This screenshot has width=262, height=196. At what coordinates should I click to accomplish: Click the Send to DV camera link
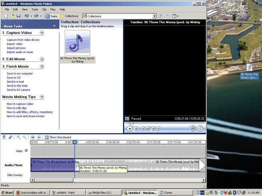[18, 90]
